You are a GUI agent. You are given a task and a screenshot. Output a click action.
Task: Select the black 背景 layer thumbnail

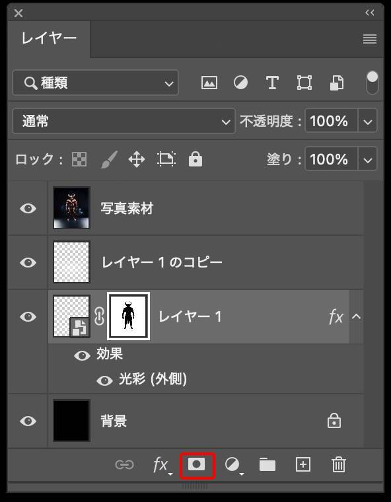[71, 421]
